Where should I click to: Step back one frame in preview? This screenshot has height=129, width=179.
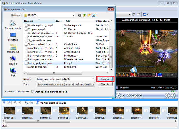[133, 96]
